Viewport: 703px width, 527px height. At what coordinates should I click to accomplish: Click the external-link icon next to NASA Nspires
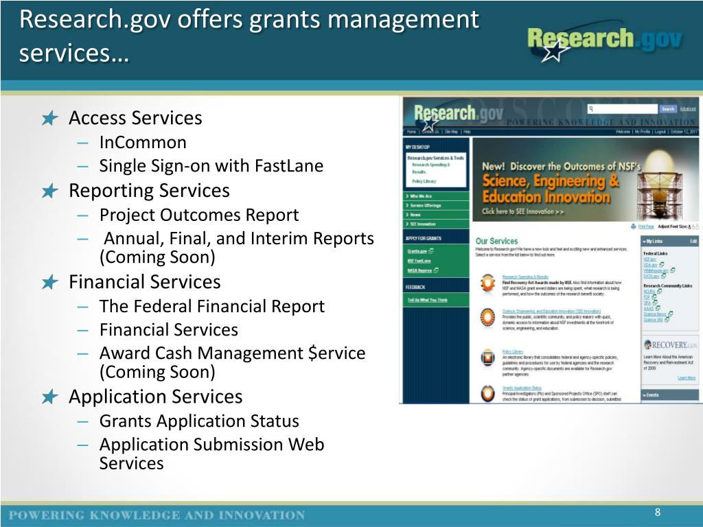click(x=436, y=270)
